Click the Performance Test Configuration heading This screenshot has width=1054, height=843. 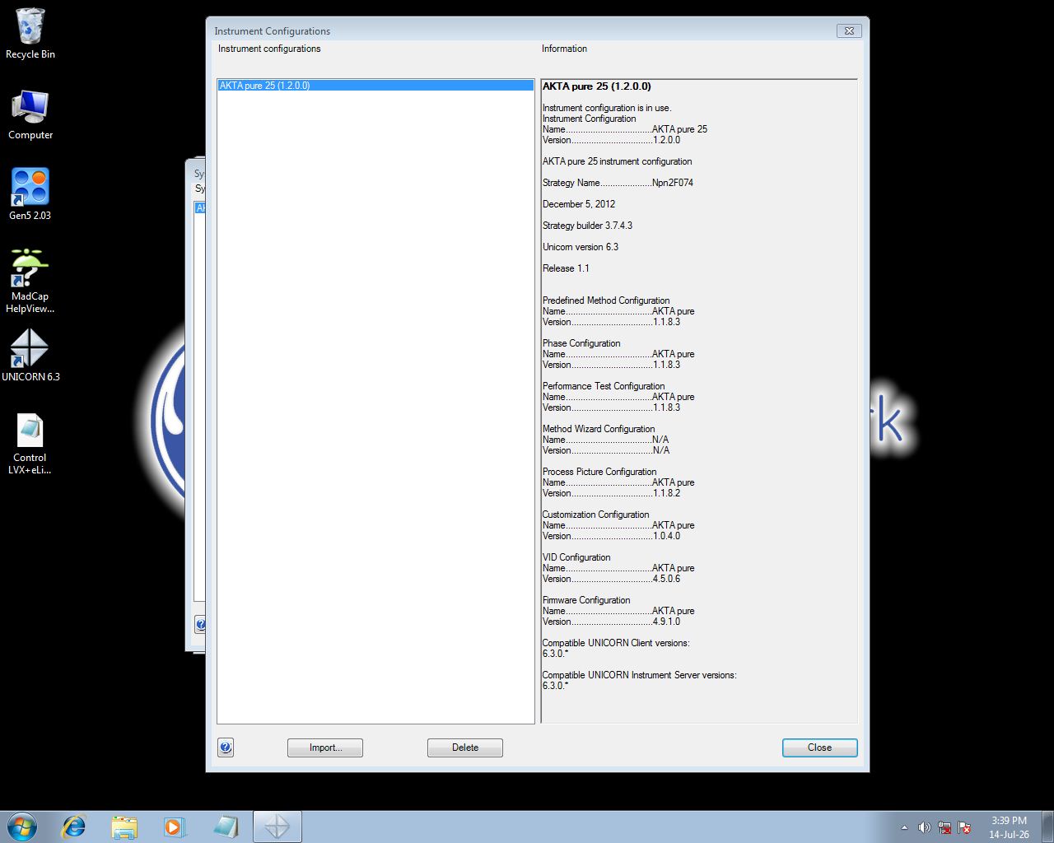(603, 386)
